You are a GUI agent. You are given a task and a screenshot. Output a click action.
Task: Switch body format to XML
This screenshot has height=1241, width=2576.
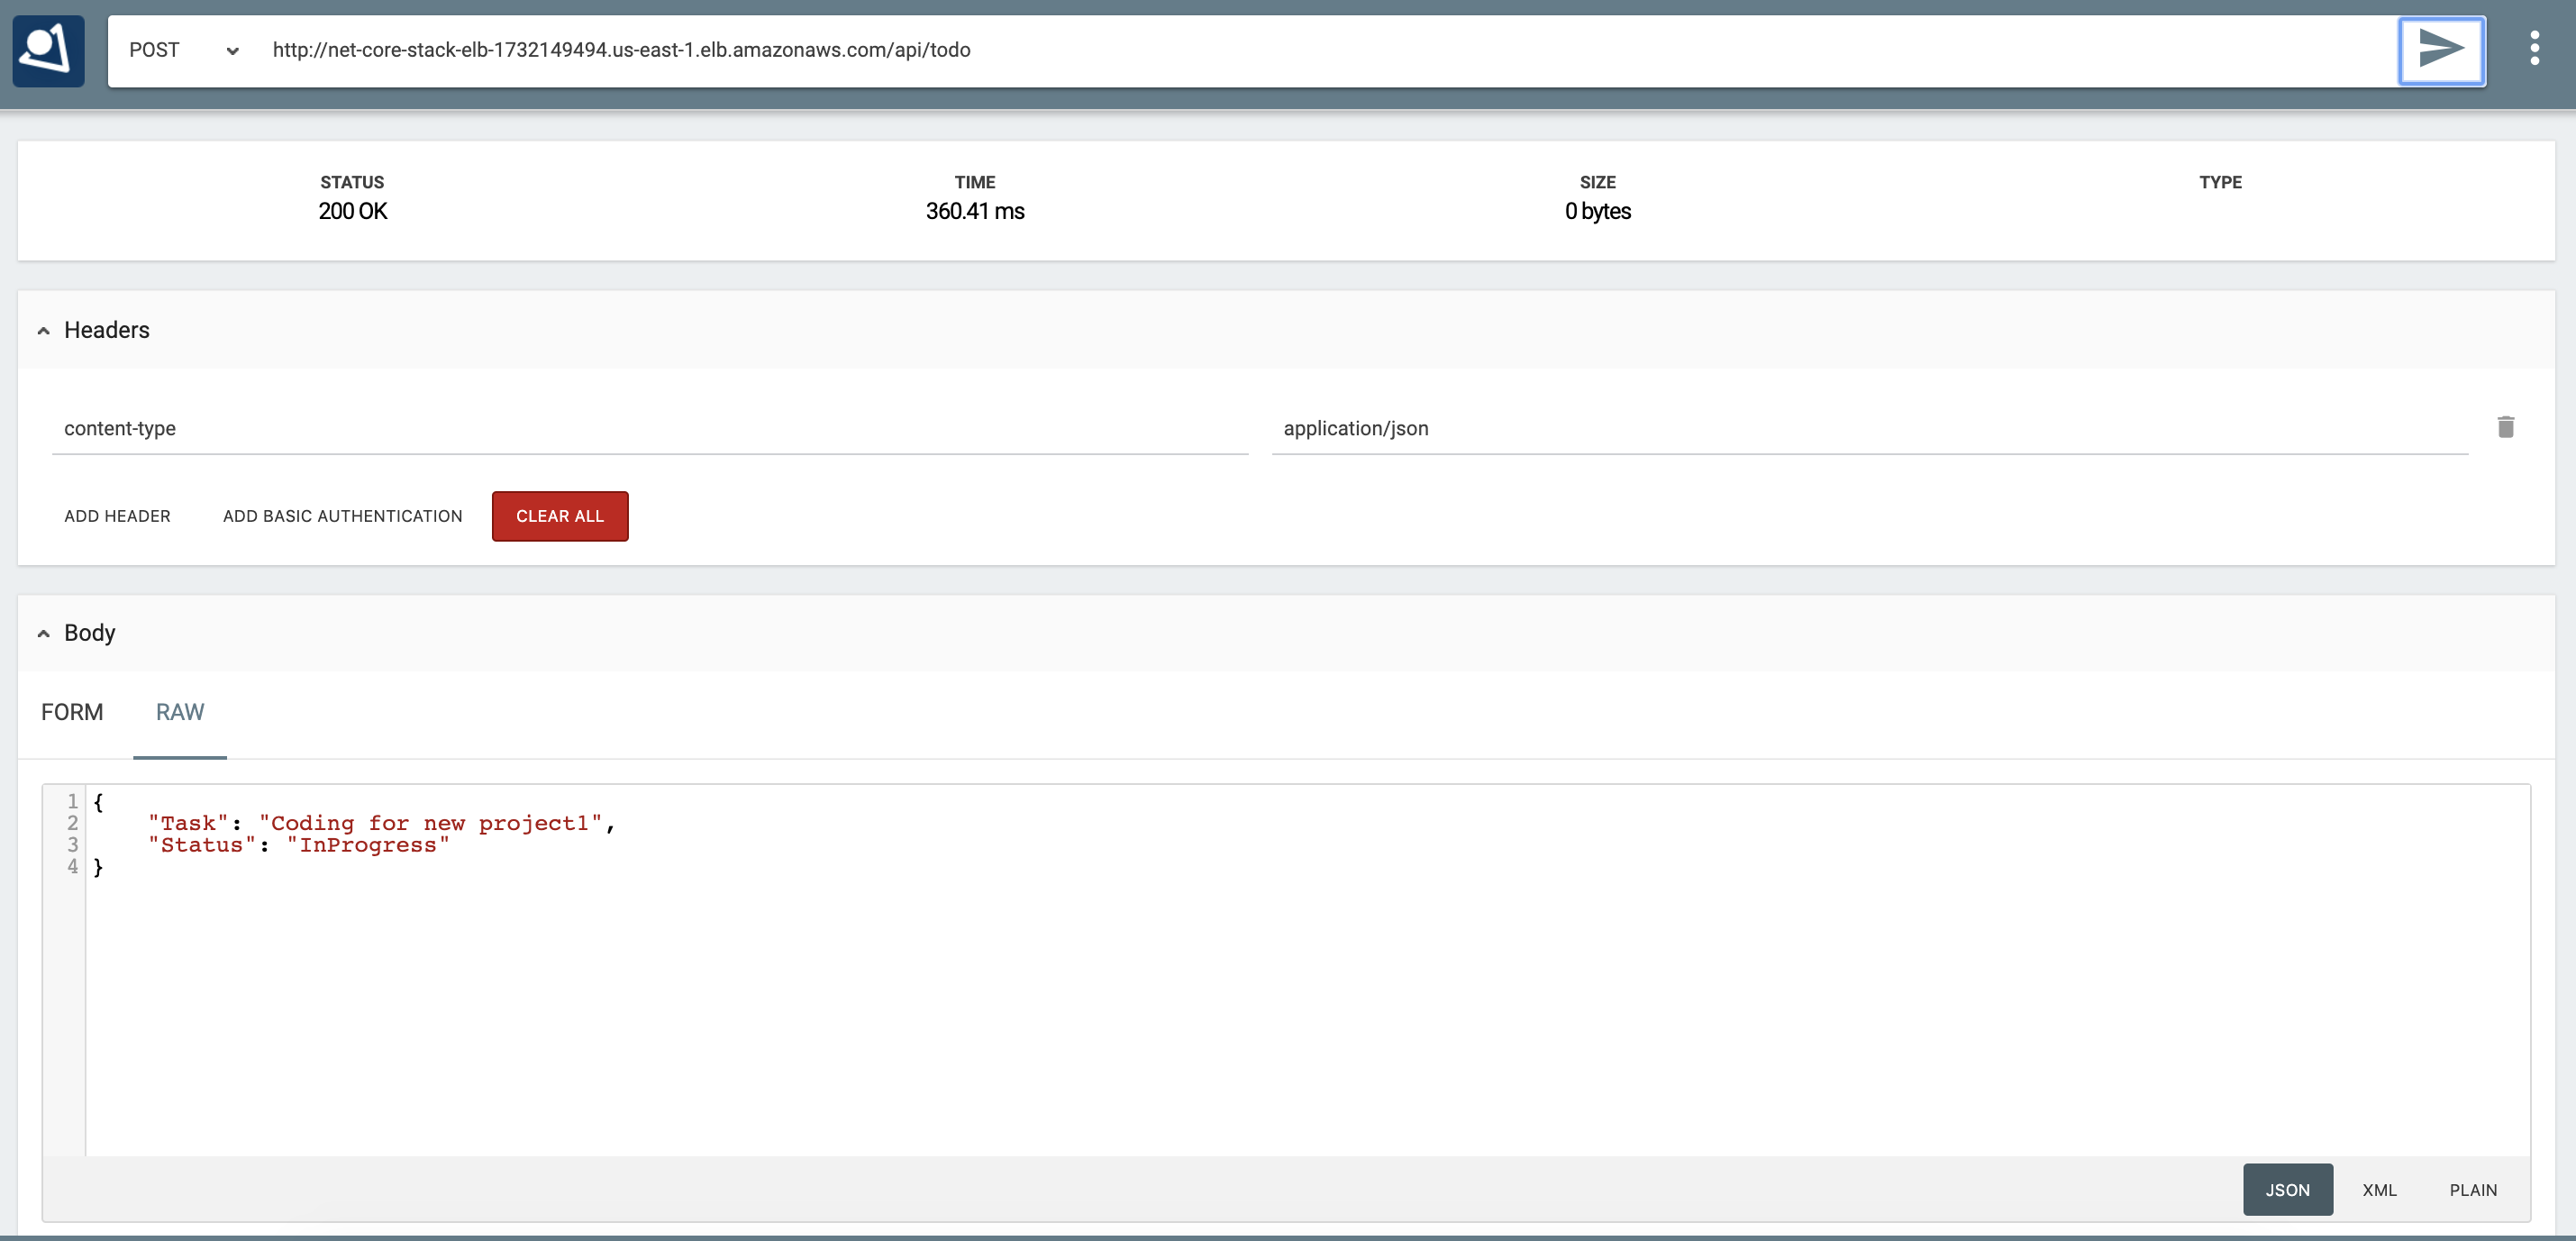pyautogui.click(x=2379, y=1190)
